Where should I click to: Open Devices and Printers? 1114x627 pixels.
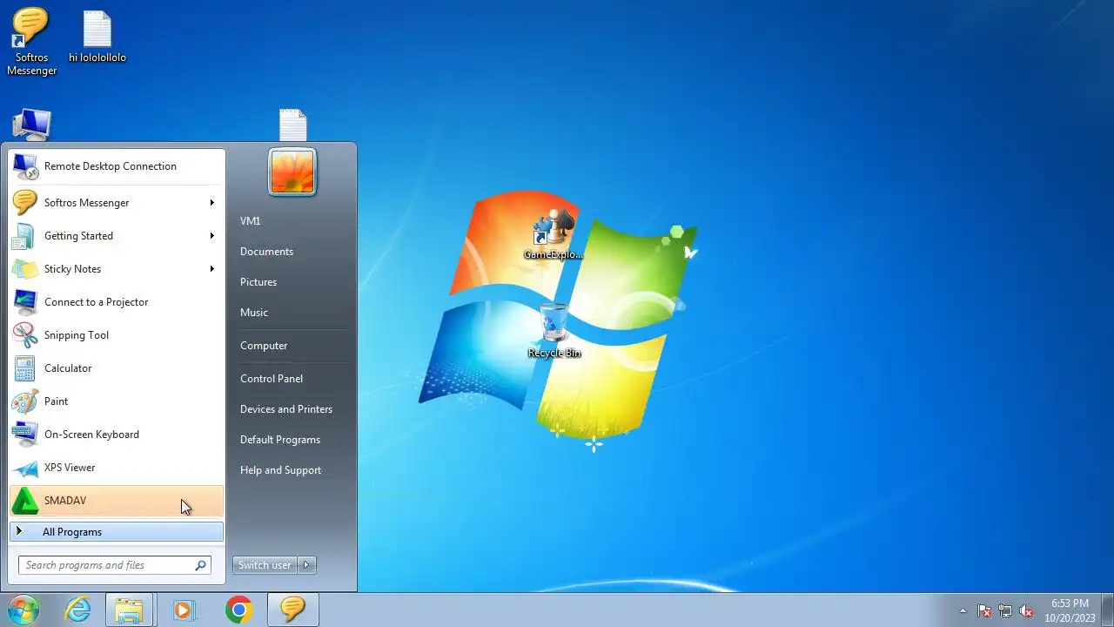(286, 409)
